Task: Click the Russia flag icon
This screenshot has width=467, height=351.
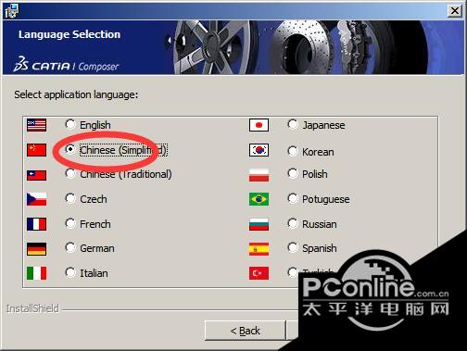Action: (x=259, y=224)
